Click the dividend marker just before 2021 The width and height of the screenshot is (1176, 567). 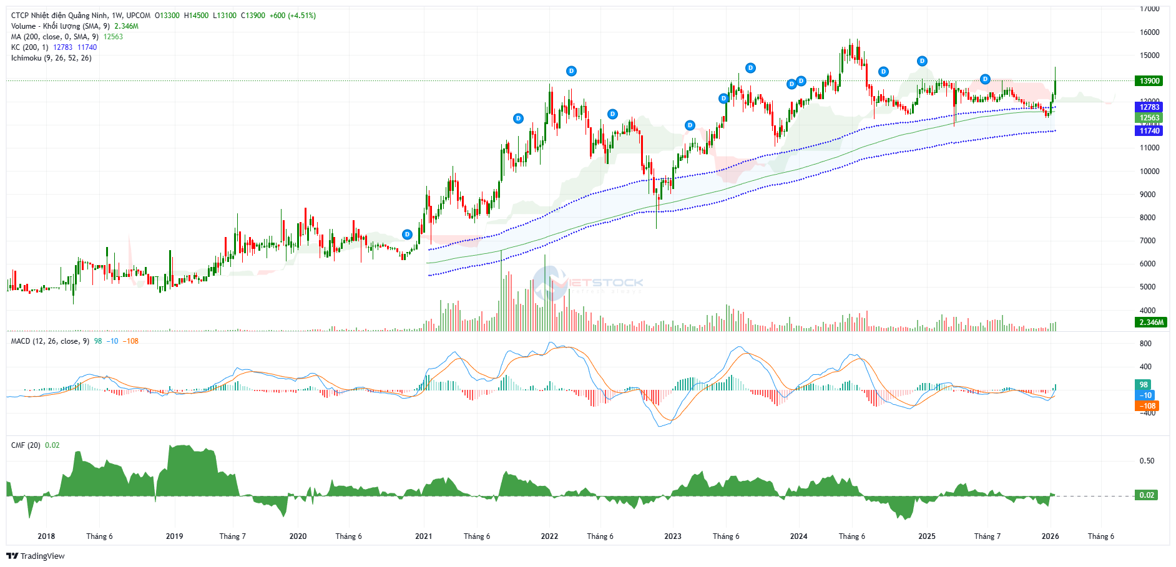(x=407, y=235)
